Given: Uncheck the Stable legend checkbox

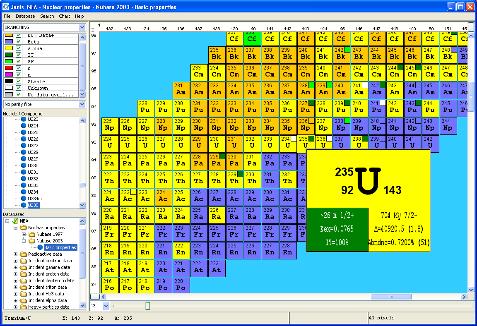Looking at the screenshot, I should pyautogui.click(x=18, y=81).
